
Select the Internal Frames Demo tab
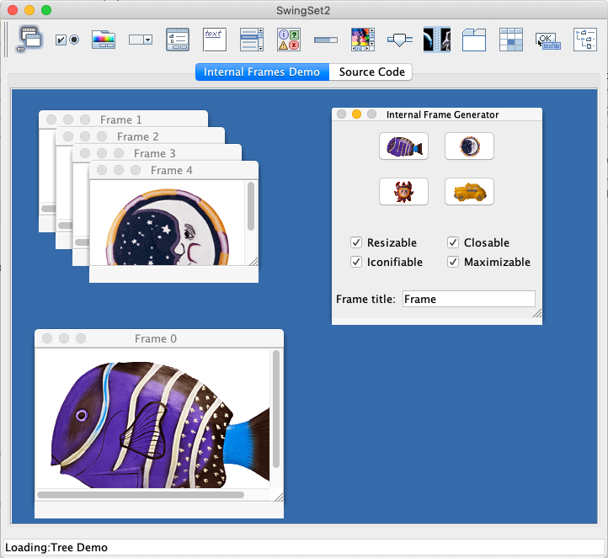(x=262, y=72)
